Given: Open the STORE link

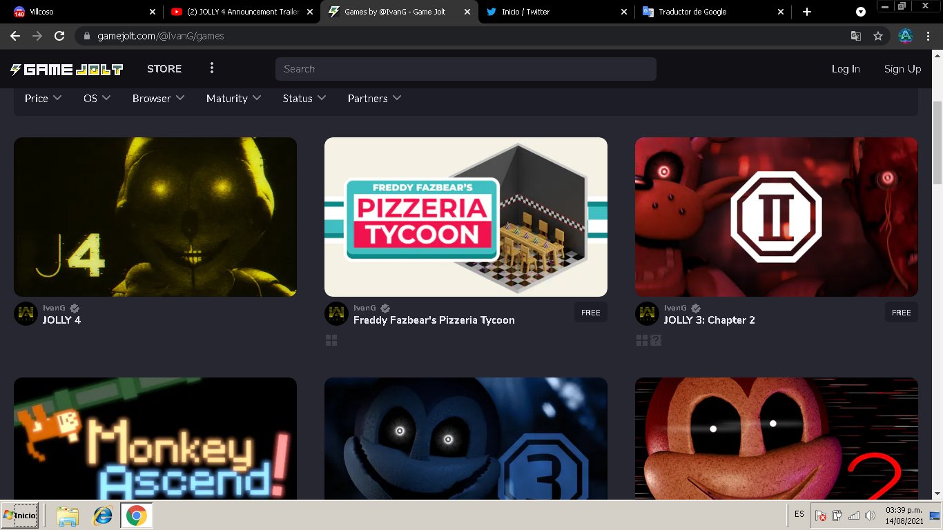Looking at the screenshot, I should [x=164, y=69].
